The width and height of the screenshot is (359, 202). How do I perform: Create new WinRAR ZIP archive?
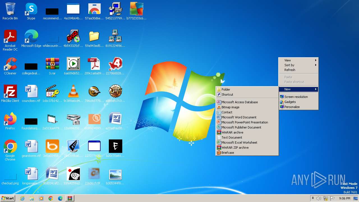(x=247, y=148)
